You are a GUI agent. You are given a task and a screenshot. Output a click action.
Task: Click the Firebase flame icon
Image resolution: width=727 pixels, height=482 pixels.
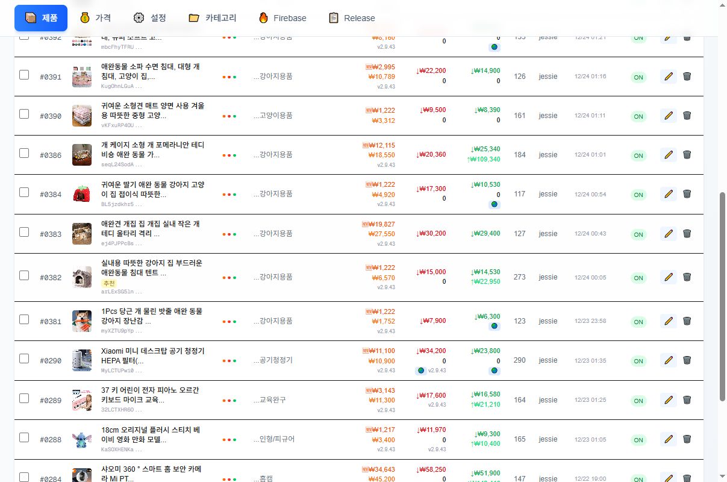pos(263,17)
